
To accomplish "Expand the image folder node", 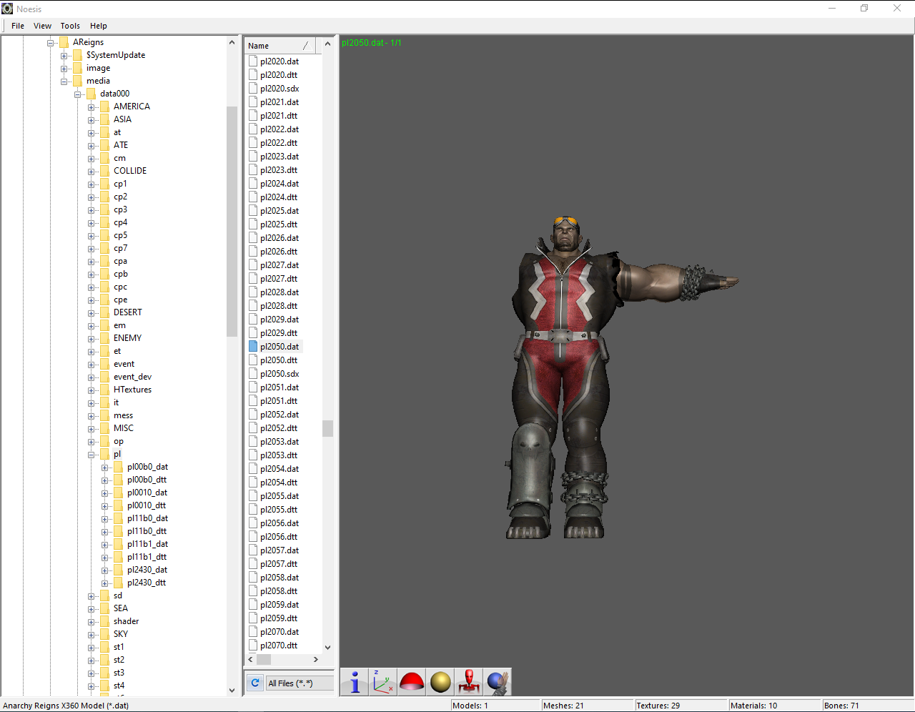I will coord(64,69).
